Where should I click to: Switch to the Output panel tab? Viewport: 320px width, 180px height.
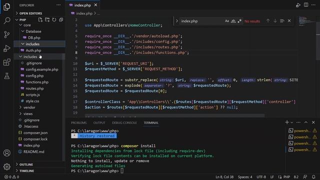point(99,122)
